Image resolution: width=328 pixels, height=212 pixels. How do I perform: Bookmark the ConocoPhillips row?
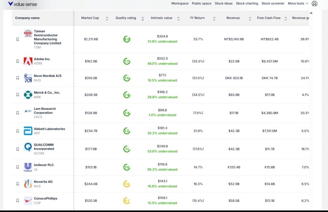click(18, 200)
